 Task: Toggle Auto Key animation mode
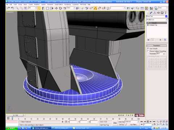[x=121, y=122]
